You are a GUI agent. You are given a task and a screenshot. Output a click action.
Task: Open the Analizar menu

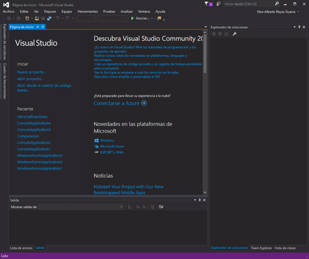[126, 11]
